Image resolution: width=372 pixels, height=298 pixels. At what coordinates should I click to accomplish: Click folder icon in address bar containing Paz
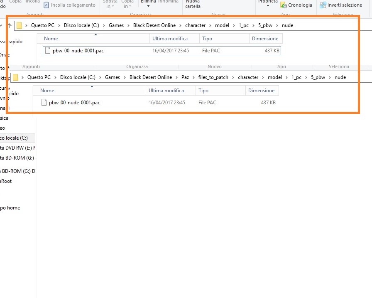tap(16, 77)
